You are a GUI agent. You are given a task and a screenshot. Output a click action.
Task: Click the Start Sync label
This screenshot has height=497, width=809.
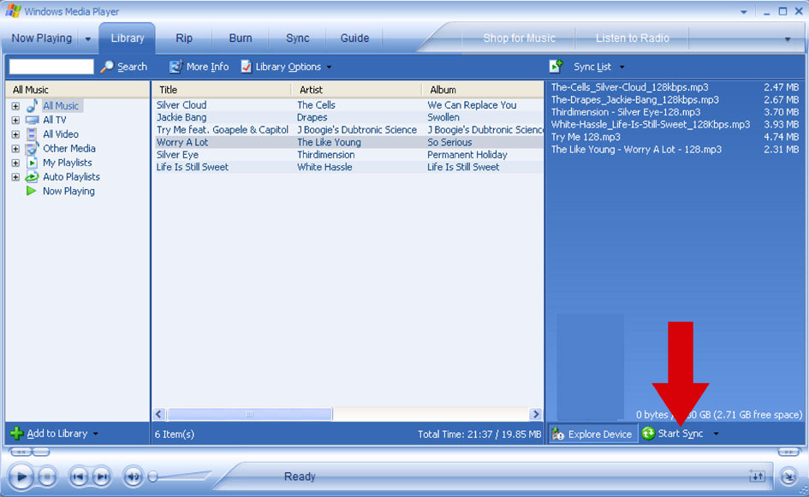tap(681, 434)
